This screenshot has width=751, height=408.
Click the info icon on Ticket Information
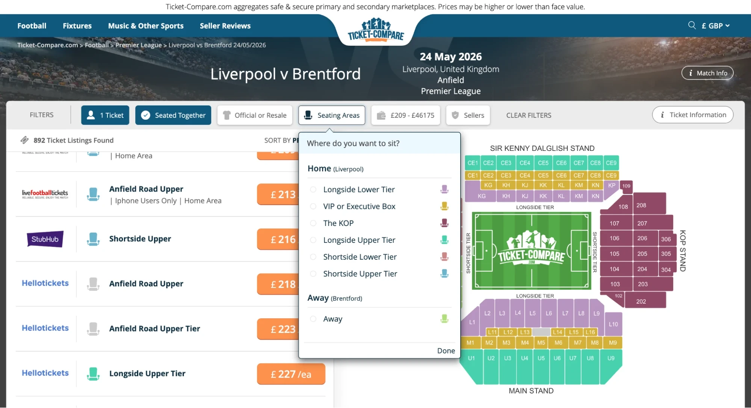pos(662,114)
